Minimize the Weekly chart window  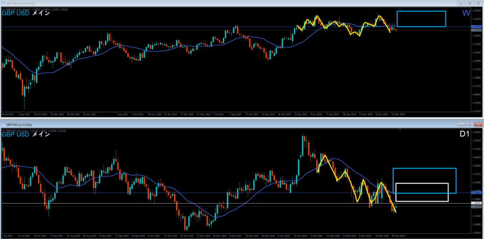coord(460,3)
